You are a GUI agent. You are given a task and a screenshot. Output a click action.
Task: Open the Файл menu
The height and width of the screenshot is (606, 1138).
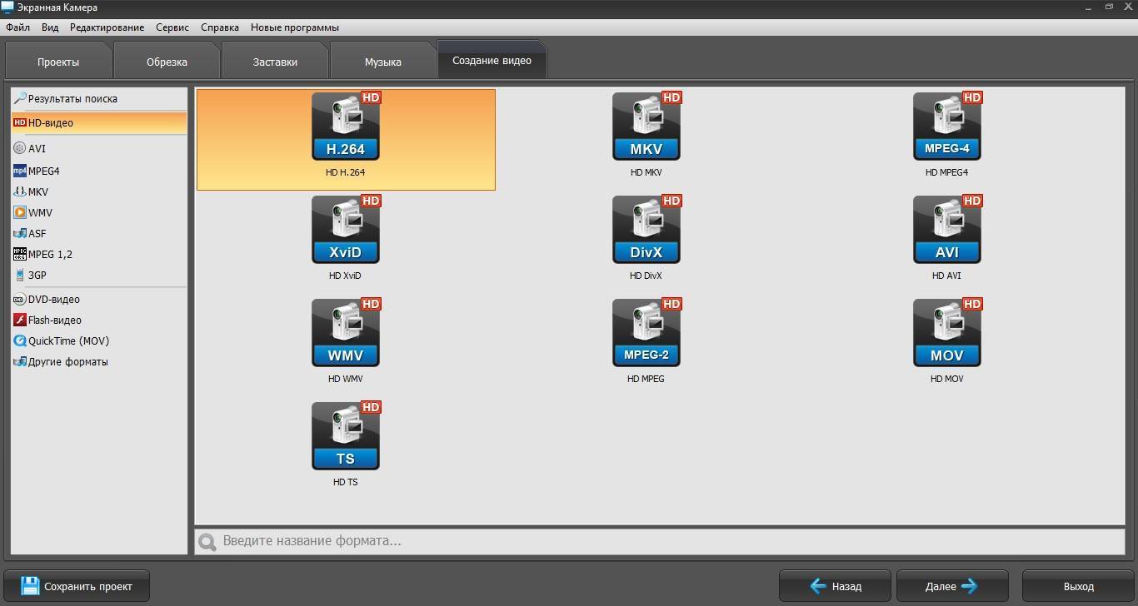point(17,27)
